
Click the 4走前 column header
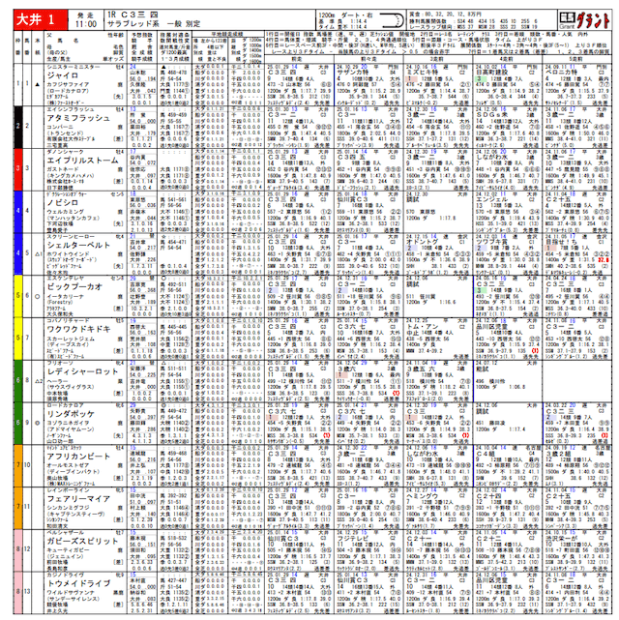click(x=507, y=59)
